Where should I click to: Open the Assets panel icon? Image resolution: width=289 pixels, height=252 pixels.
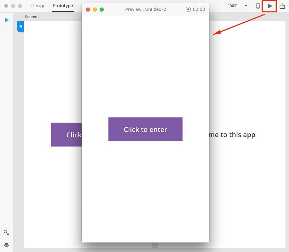pos(7,232)
